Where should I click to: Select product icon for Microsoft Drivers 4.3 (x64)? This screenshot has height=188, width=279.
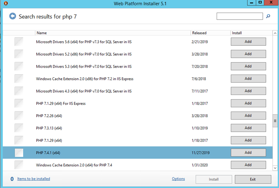click(x=19, y=91)
